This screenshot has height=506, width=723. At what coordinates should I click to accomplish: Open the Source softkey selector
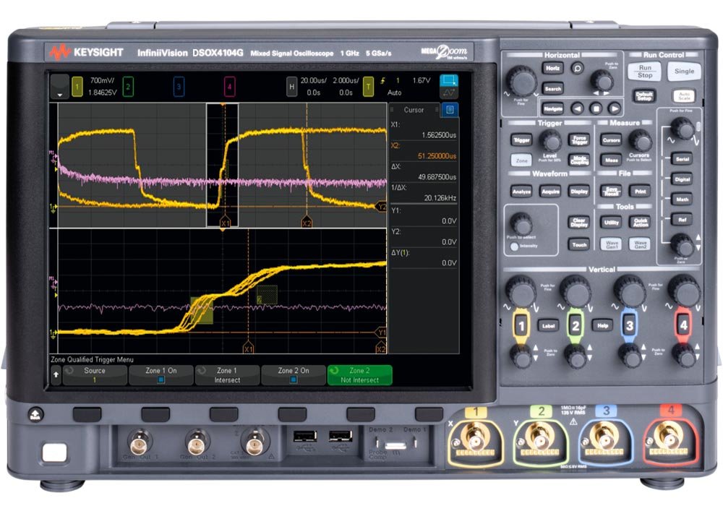click(94, 374)
